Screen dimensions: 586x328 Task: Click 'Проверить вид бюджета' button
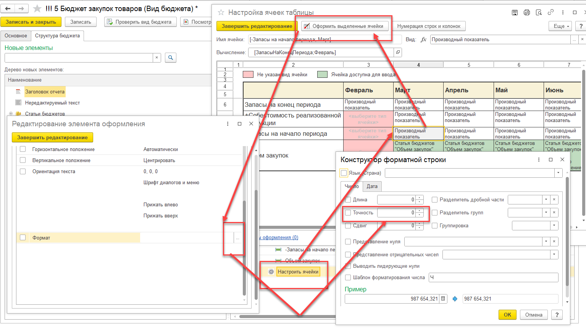click(140, 22)
